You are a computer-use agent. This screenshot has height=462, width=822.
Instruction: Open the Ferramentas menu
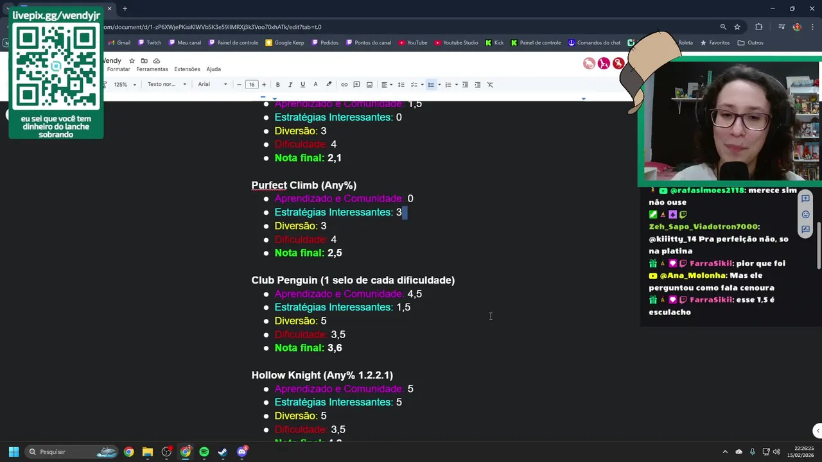[152, 69]
